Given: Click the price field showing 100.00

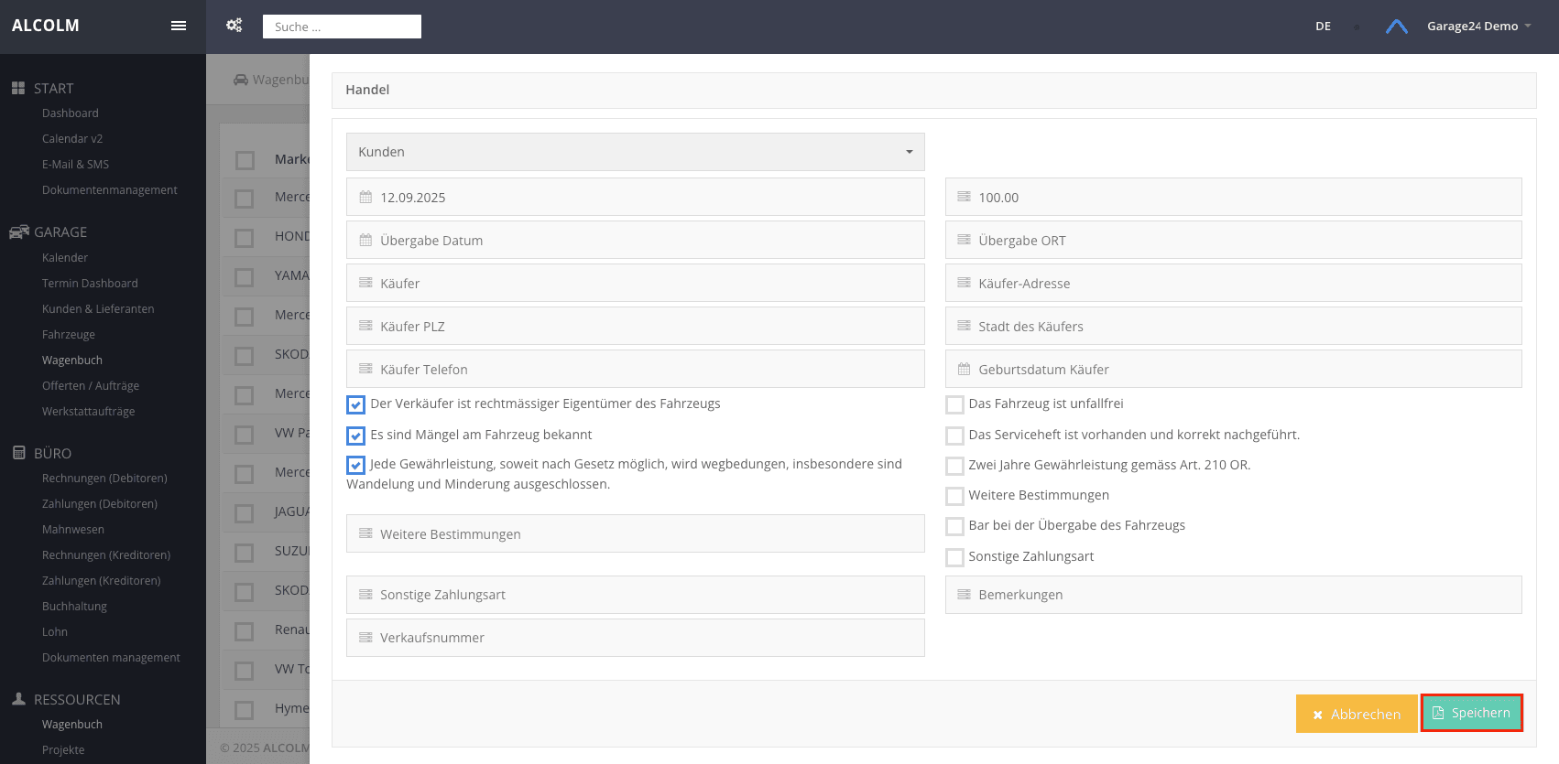Looking at the screenshot, I should 1234,198.
